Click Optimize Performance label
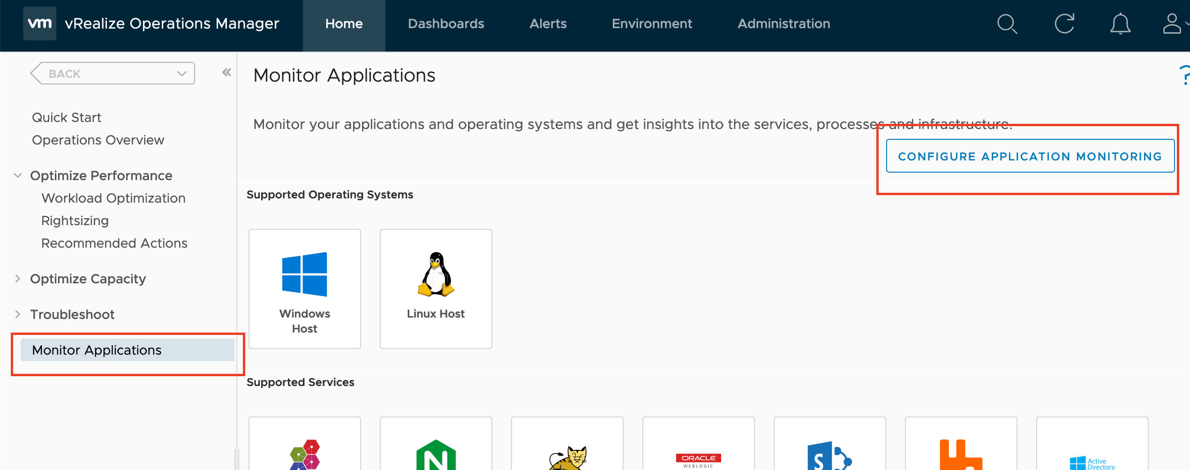This screenshot has height=470, width=1190. pyautogui.click(x=101, y=175)
